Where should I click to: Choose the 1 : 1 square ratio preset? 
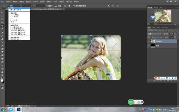point(15,15)
